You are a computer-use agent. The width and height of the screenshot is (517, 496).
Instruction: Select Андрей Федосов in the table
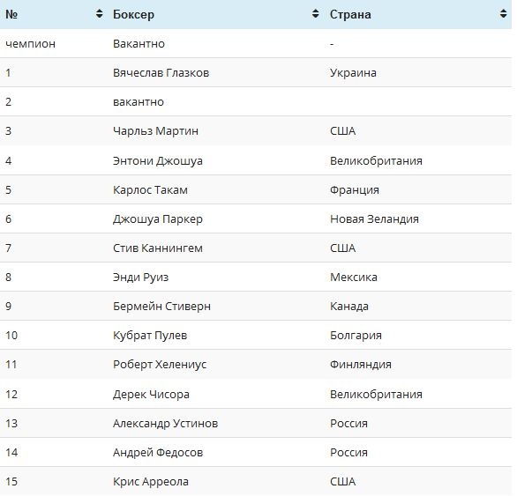(x=158, y=453)
